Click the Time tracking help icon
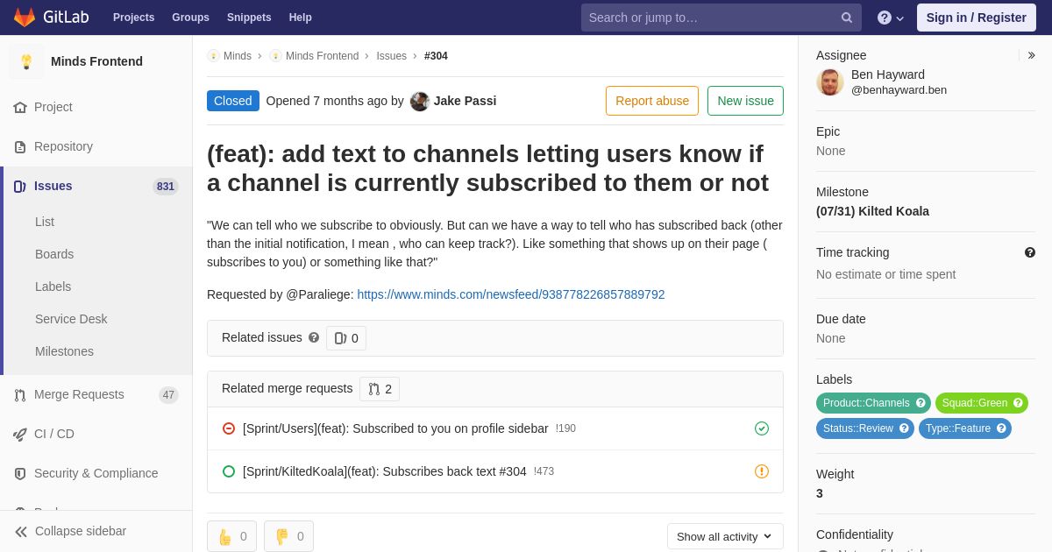The height and width of the screenshot is (552, 1052). [x=1030, y=252]
